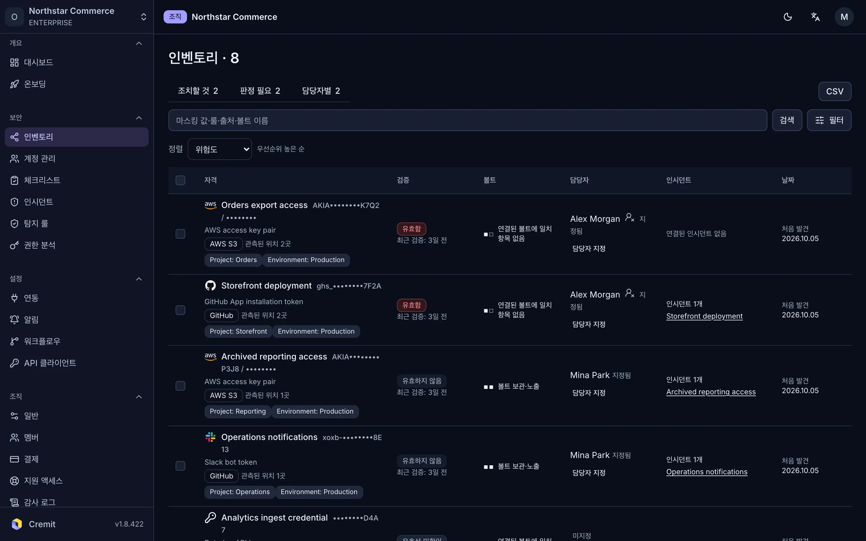Tick the select-all checkbox in table header
This screenshot has width=866, height=541.
(x=180, y=180)
